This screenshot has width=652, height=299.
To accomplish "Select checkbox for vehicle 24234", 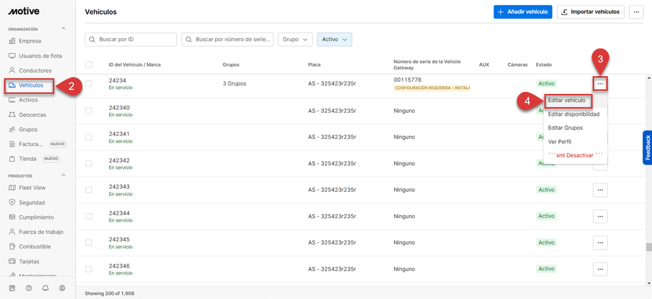I will (89, 84).
